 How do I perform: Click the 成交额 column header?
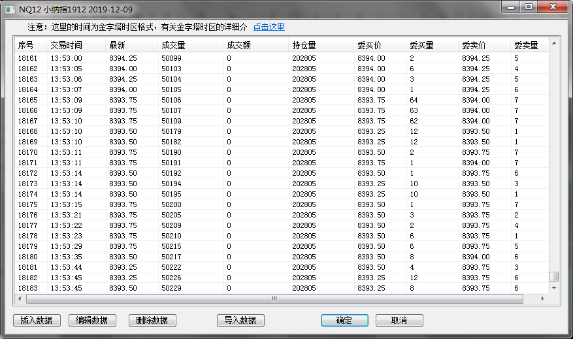coord(256,45)
